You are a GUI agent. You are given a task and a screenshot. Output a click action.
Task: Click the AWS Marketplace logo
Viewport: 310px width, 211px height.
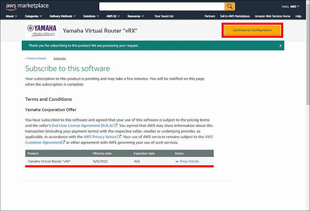27,6
